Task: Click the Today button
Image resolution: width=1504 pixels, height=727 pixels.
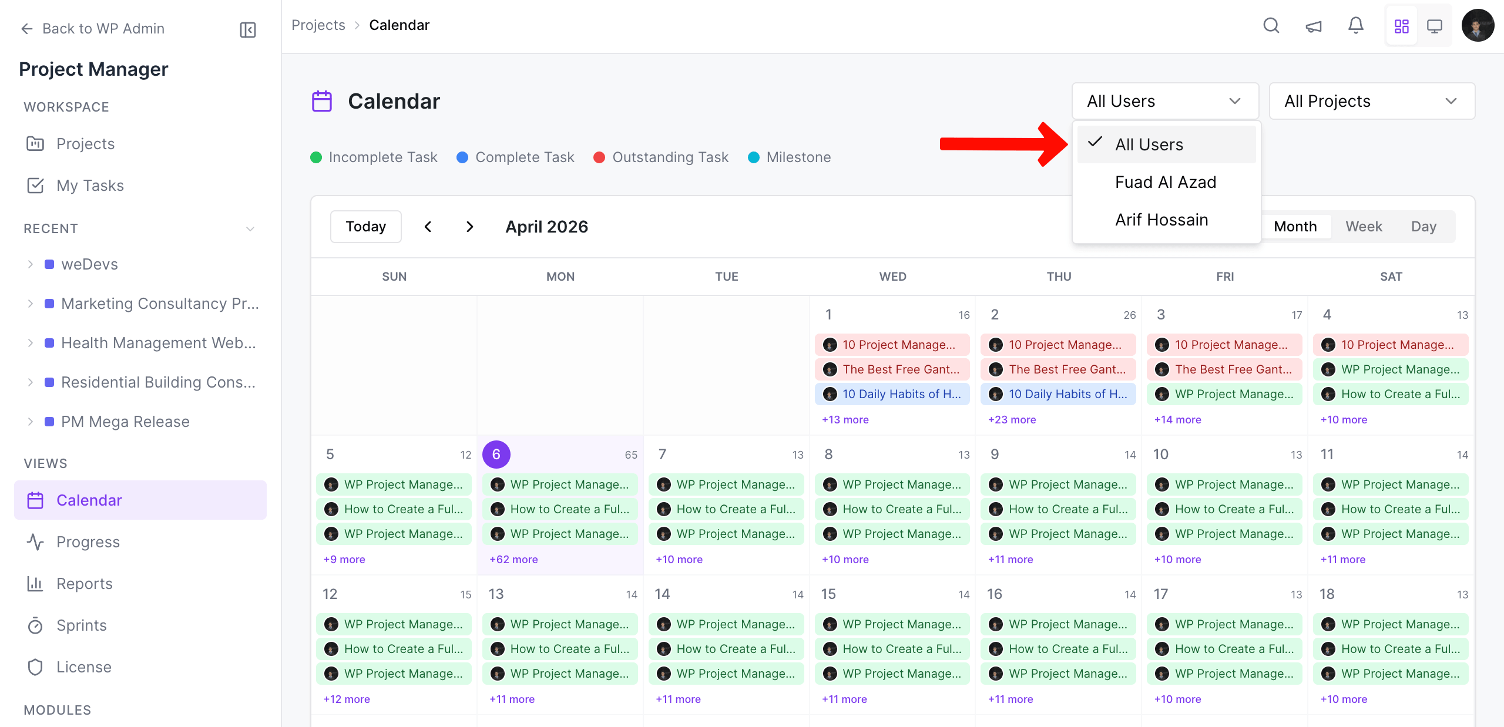Action: point(365,226)
